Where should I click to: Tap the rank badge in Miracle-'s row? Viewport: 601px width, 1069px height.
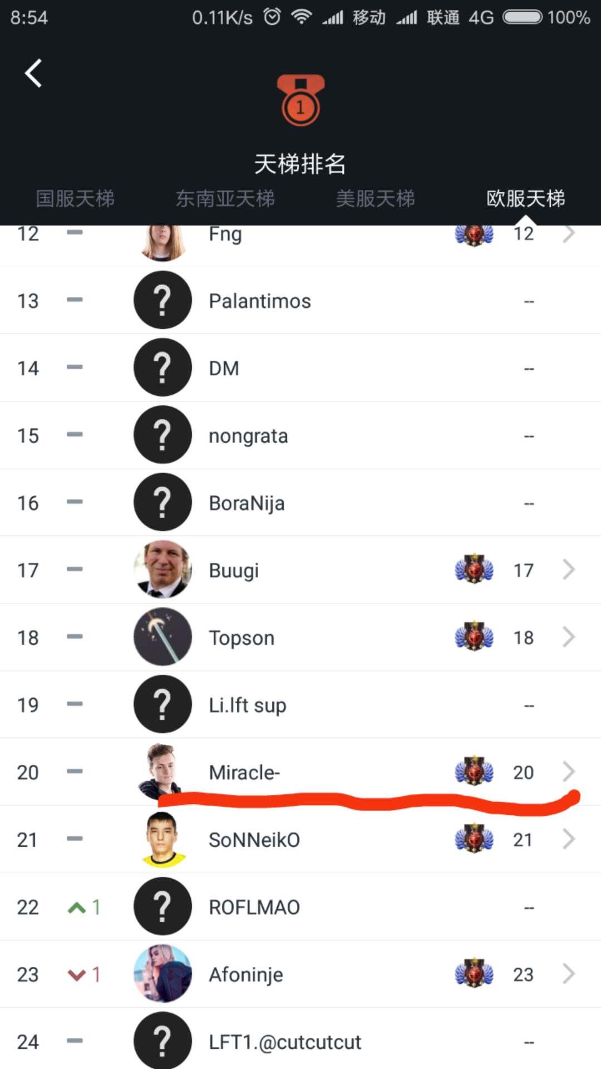click(474, 771)
